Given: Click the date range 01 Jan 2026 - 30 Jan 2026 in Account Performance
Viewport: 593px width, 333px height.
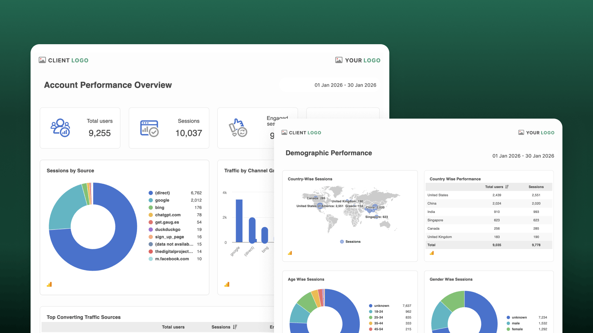Looking at the screenshot, I should (345, 85).
